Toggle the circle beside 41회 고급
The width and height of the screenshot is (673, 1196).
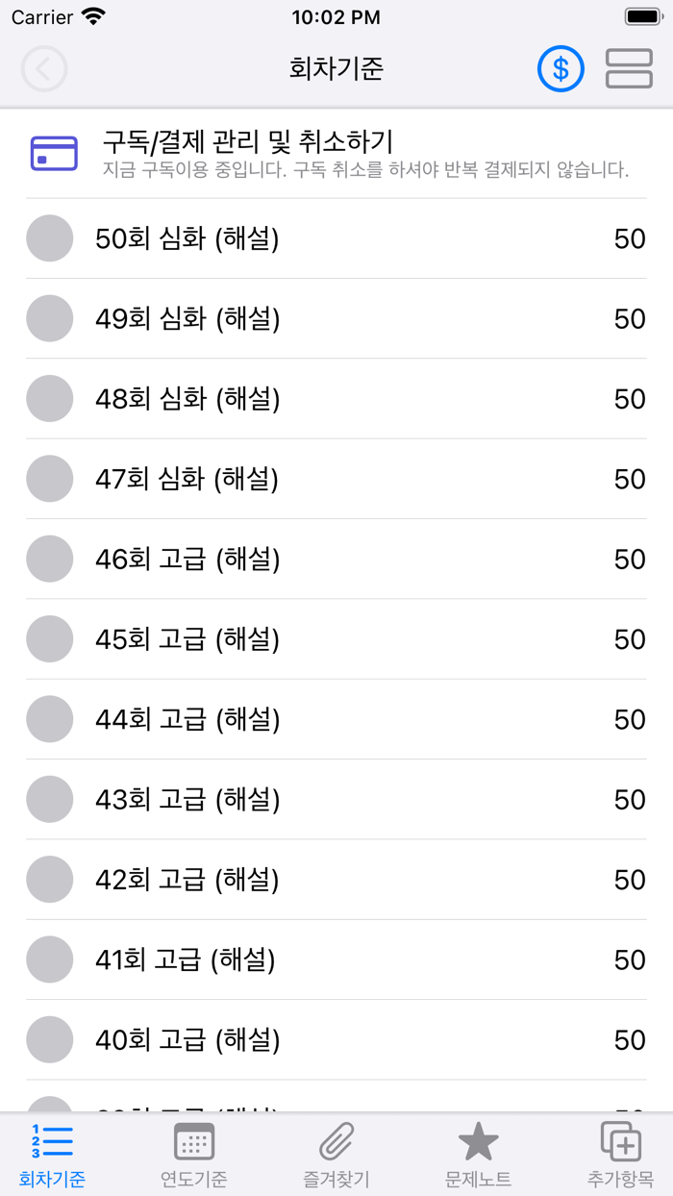pos(49,959)
